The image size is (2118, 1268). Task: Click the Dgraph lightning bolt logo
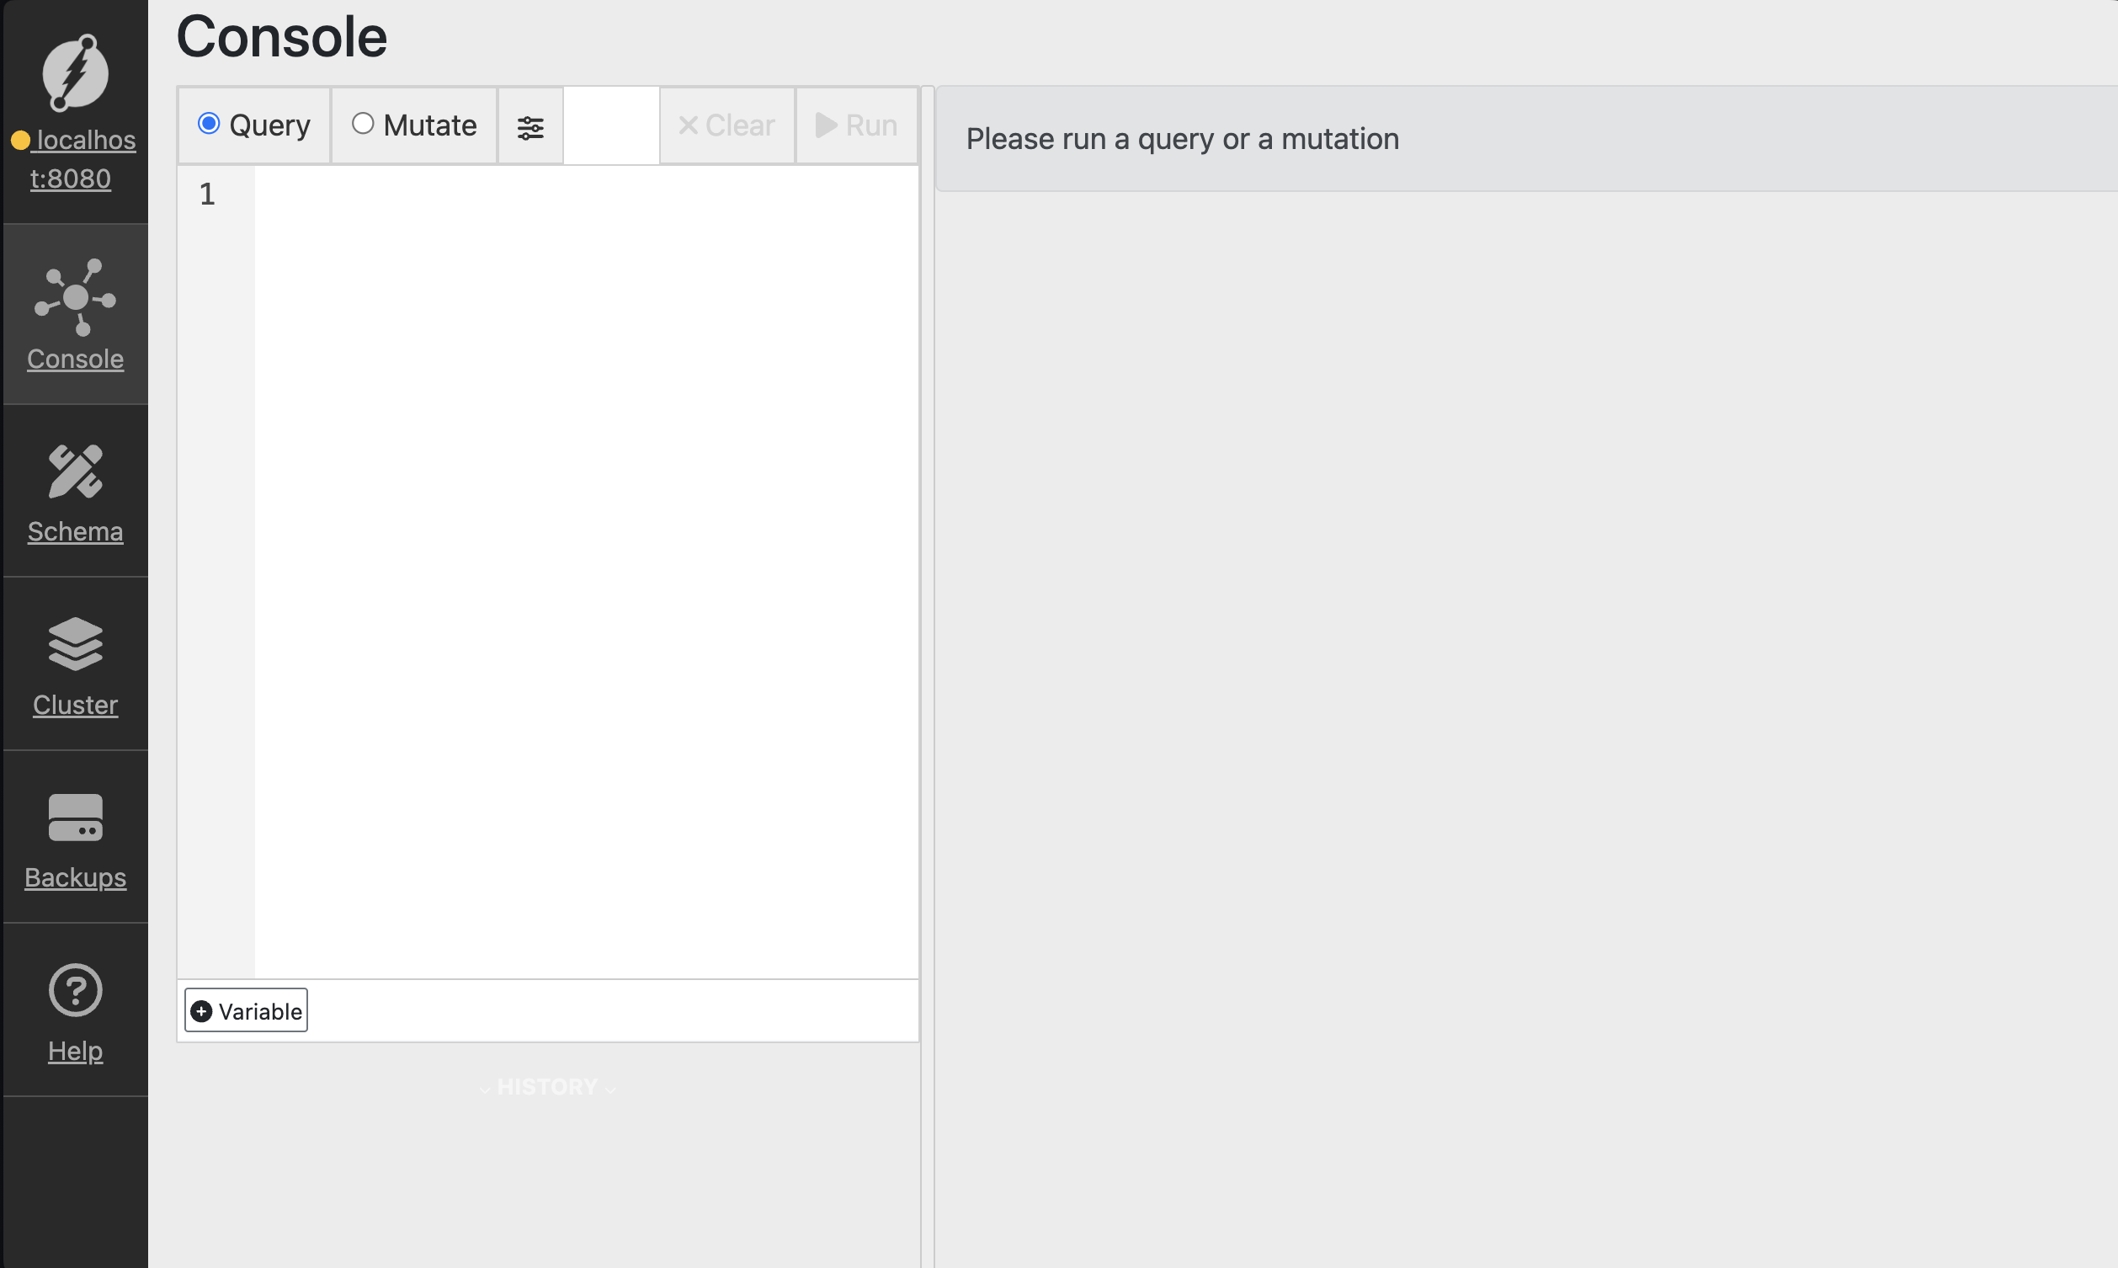coord(75,72)
